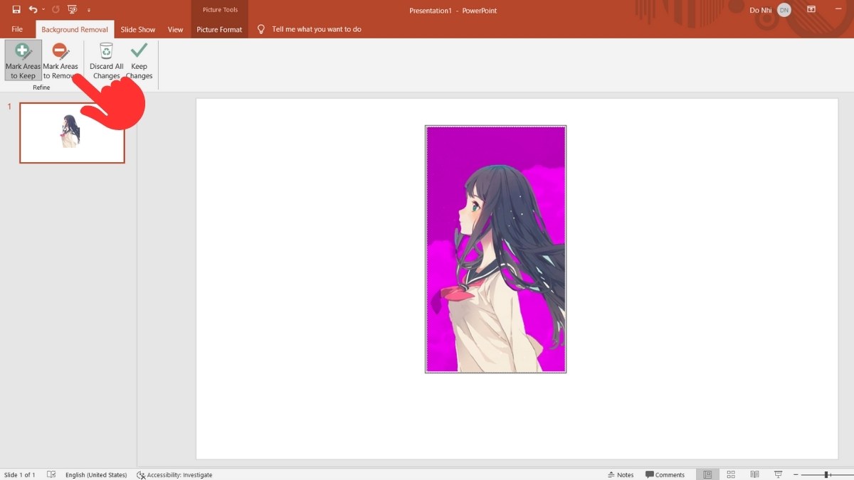Save the presentation from the quick access toolbar
The width and height of the screenshot is (854, 480).
click(16, 10)
